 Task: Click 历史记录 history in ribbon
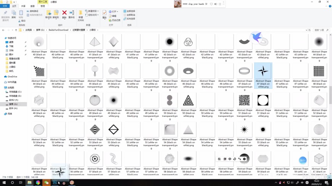click(x=114, y=20)
